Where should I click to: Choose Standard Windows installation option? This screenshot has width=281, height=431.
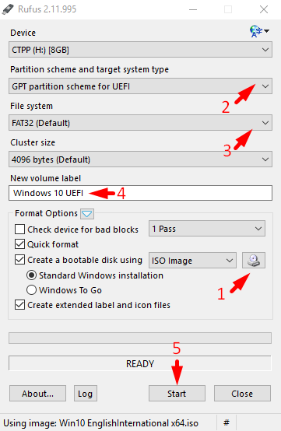click(x=31, y=275)
